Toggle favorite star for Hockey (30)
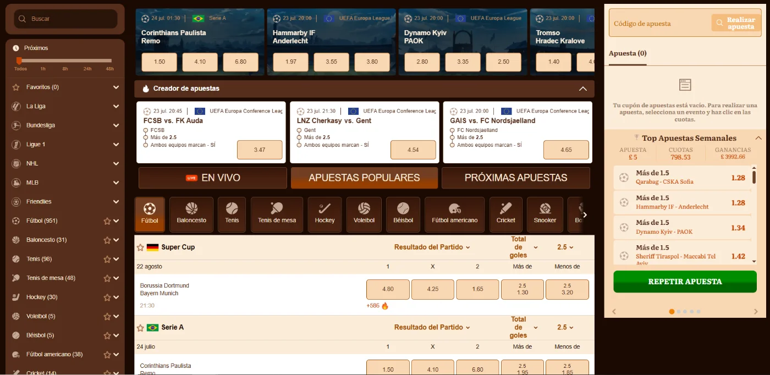Viewport: 770px width, 375px height. point(107,297)
